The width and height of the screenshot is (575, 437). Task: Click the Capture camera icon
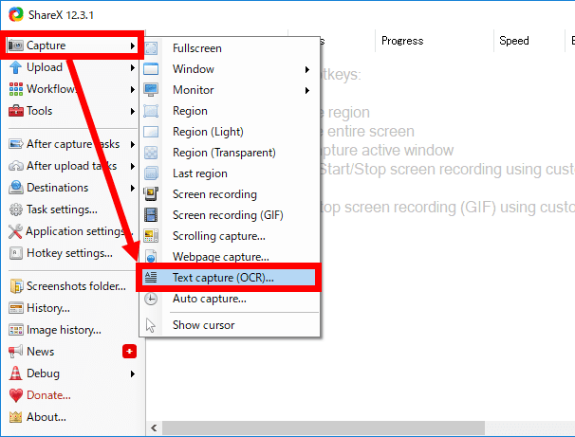16,46
